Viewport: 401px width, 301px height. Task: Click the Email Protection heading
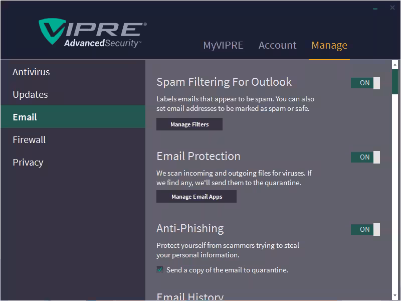pyautogui.click(x=198, y=156)
